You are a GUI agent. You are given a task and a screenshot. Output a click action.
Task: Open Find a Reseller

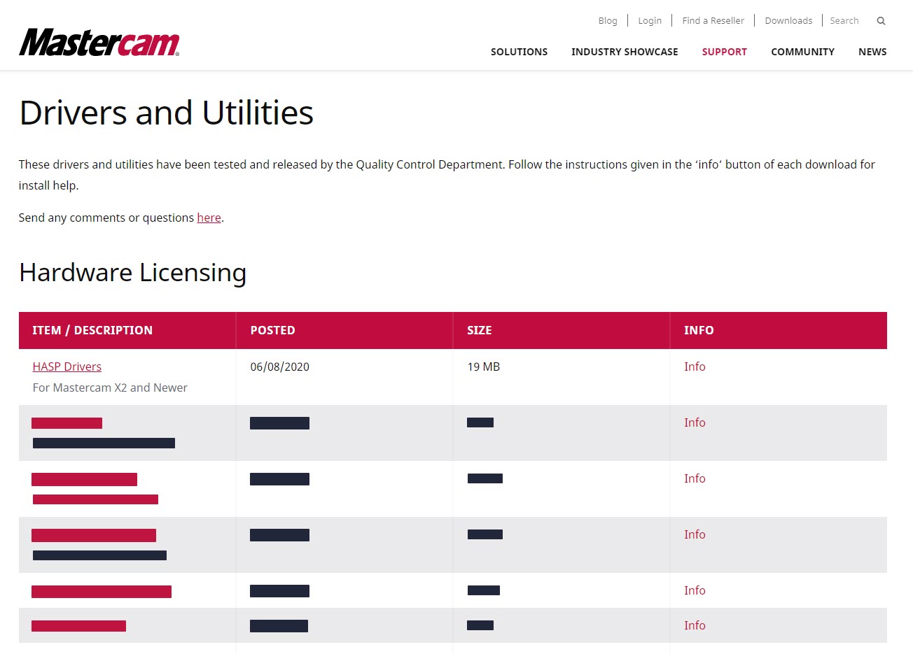(x=713, y=21)
